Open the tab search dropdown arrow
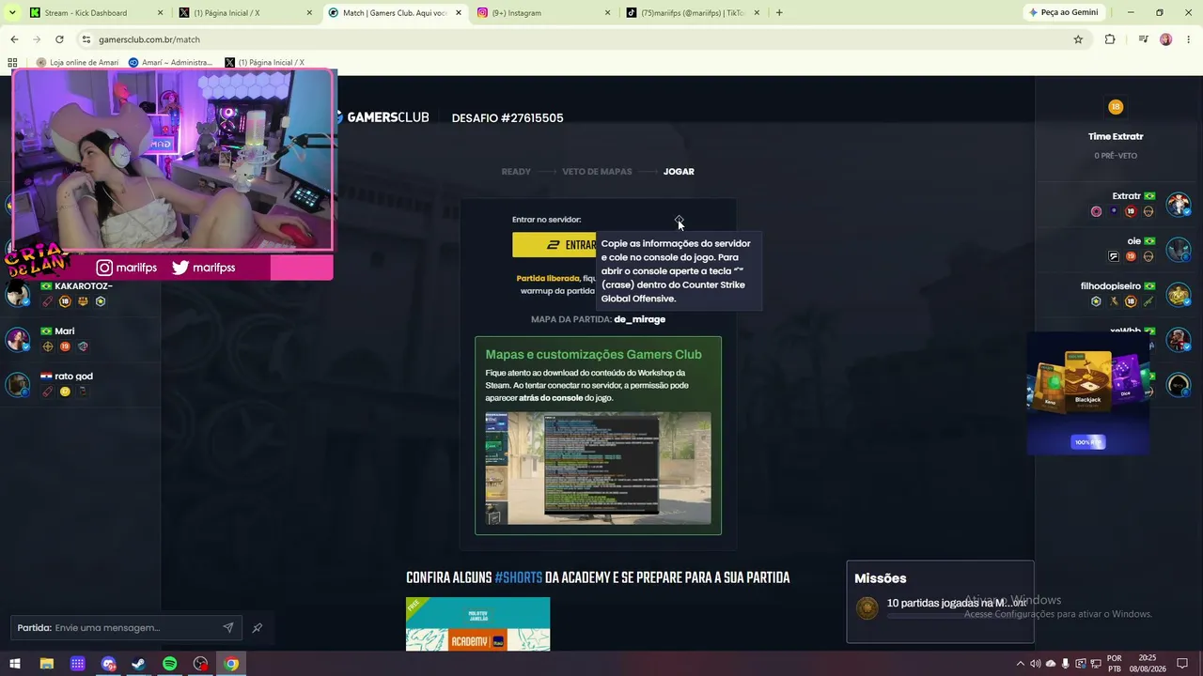Screen dimensions: 1203x676 tap(12, 13)
